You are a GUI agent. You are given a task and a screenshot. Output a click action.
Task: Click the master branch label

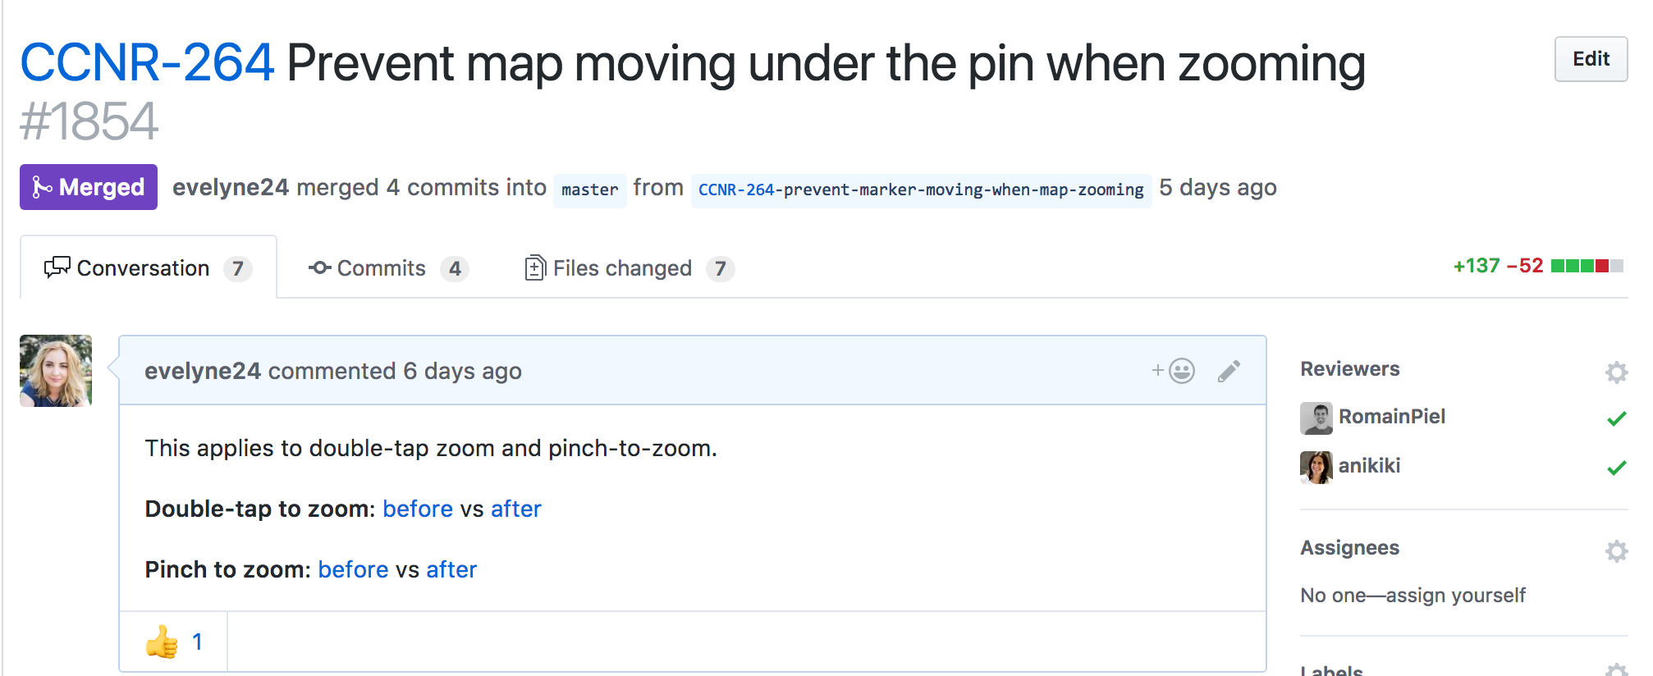589,190
